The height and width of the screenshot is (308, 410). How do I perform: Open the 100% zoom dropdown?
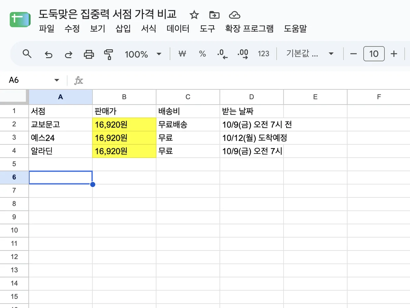pyautogui.click(x=143, y=54)
